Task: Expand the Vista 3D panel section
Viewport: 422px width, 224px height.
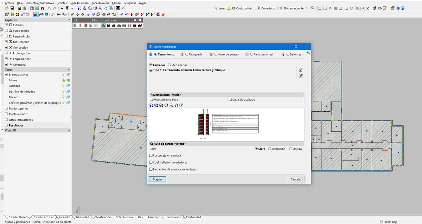Action: tap(69, 130)
